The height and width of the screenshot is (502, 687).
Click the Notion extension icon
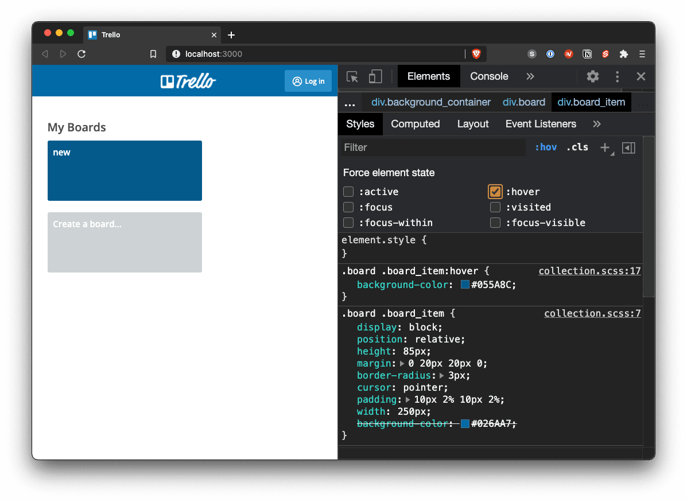(587, 54)
